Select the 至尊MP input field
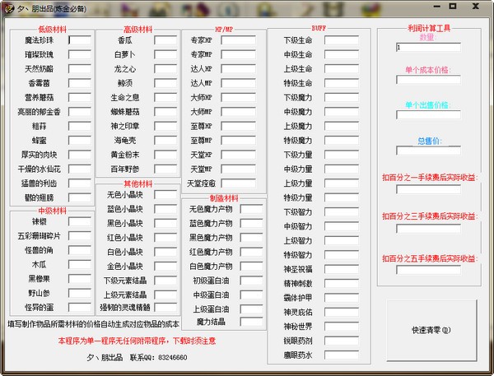Viewport: 494px width, 376px height. click(x=238, y=141)
